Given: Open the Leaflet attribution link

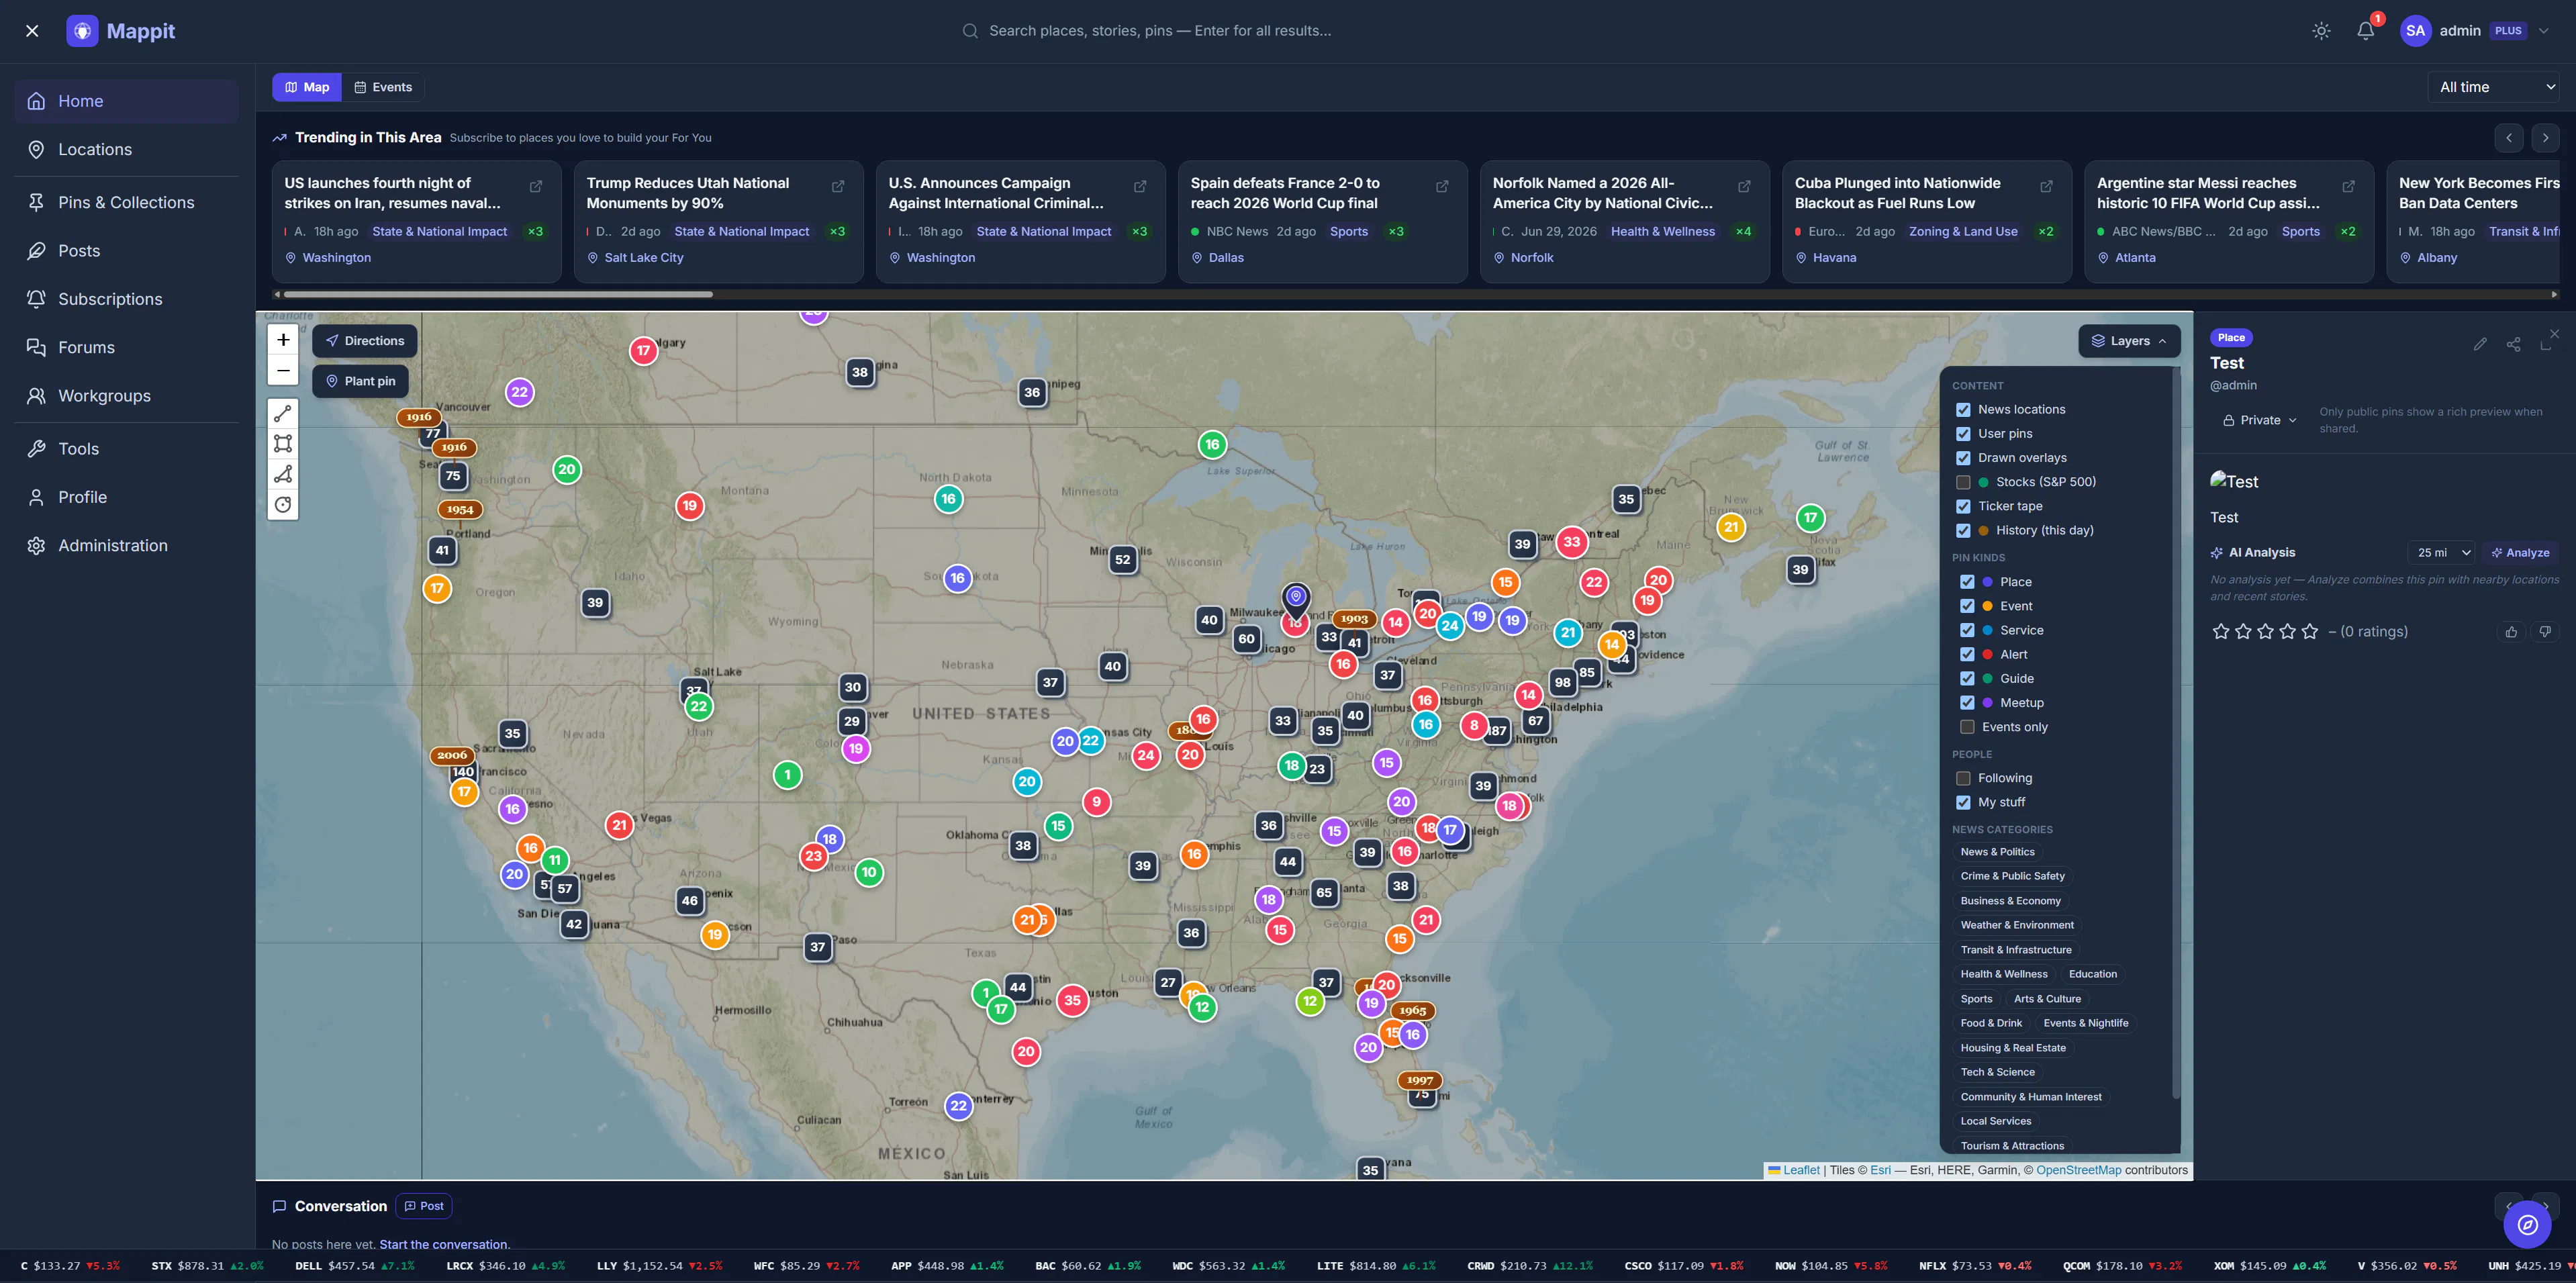Looking at the screenshot, I should 1801,1170.
